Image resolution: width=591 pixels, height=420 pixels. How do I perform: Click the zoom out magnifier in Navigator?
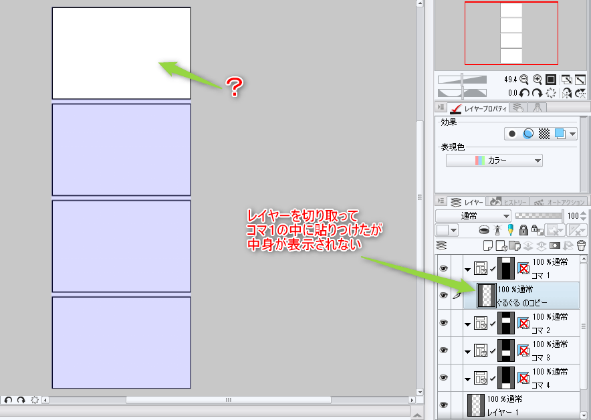point(524,80)
